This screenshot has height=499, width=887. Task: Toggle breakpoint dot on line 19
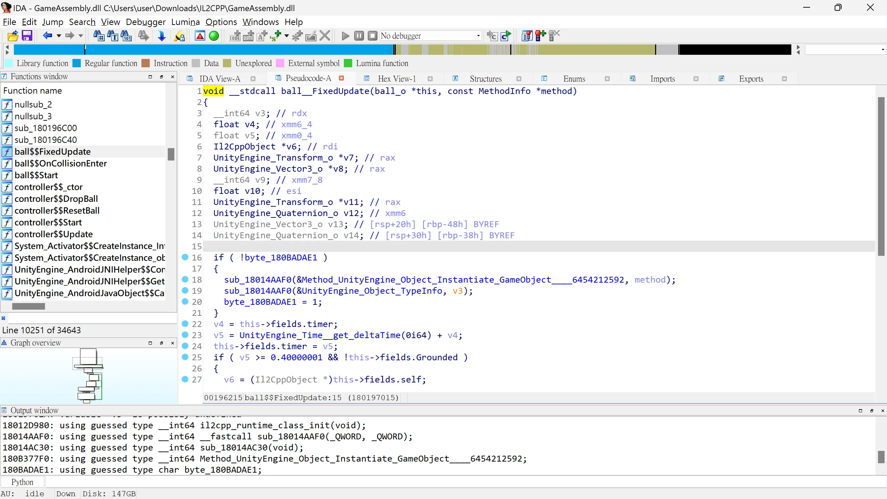coord(185,290)
